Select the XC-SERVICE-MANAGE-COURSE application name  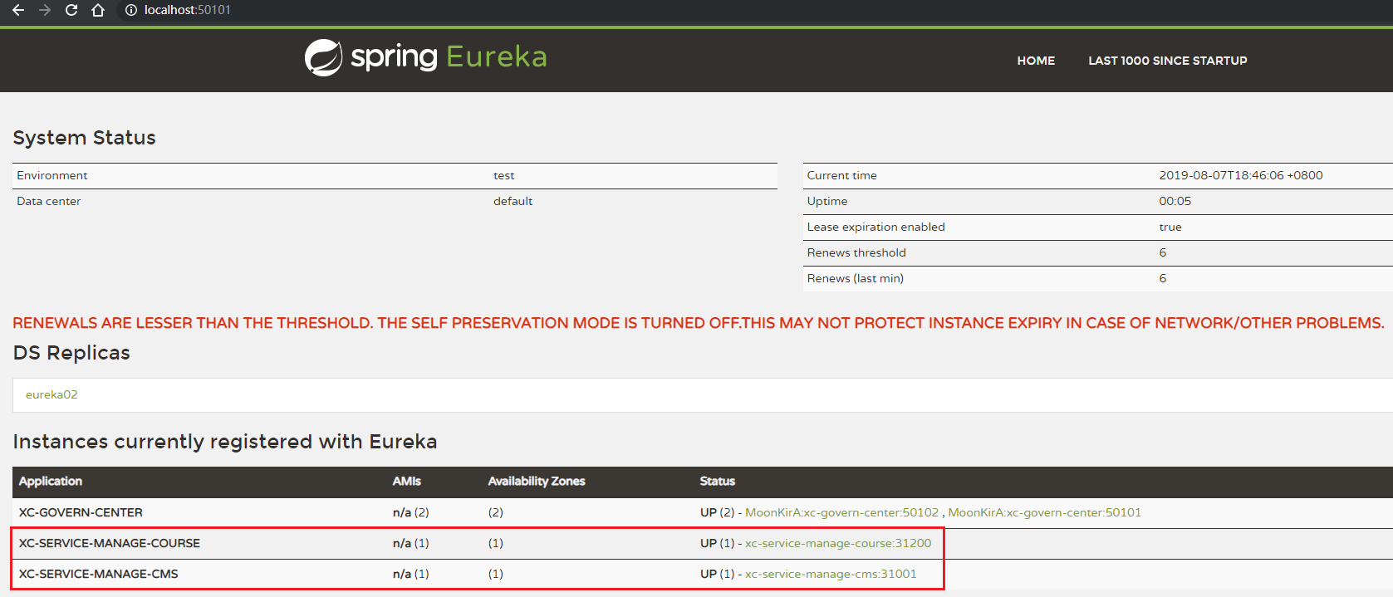coord(110,543)
